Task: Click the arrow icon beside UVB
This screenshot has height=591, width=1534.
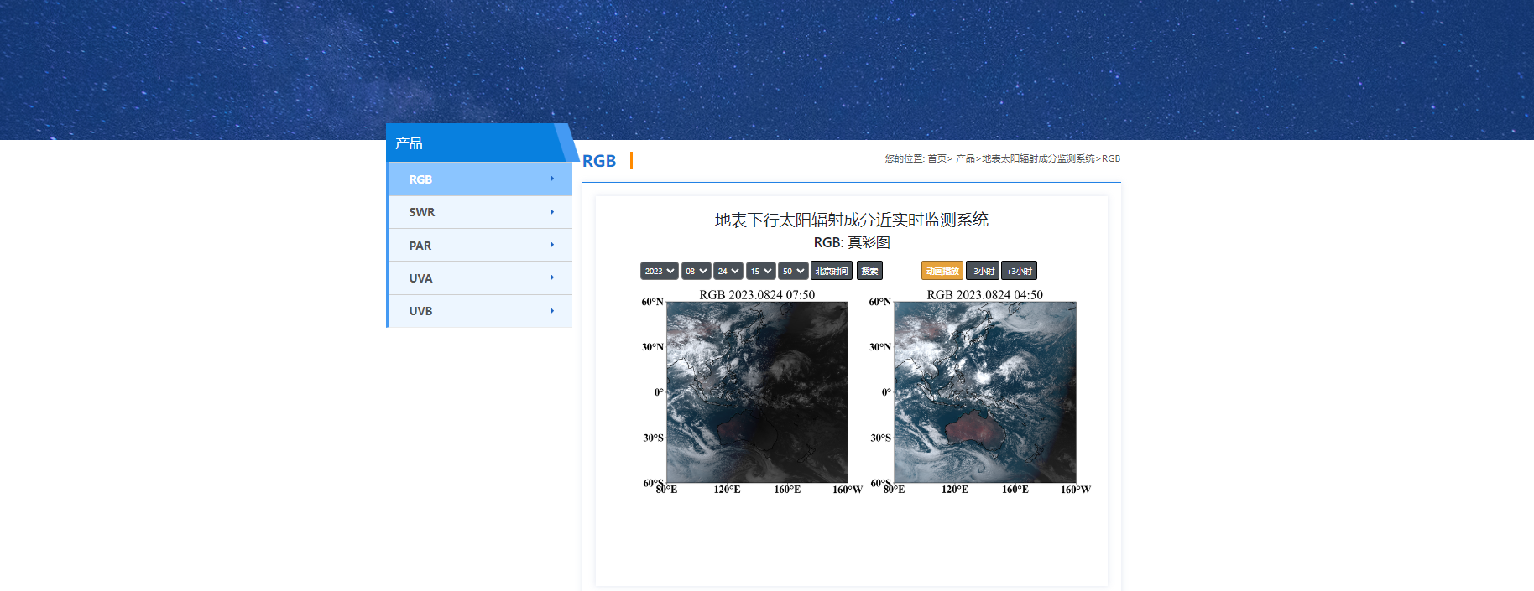Action: click(x=552, y=311)
